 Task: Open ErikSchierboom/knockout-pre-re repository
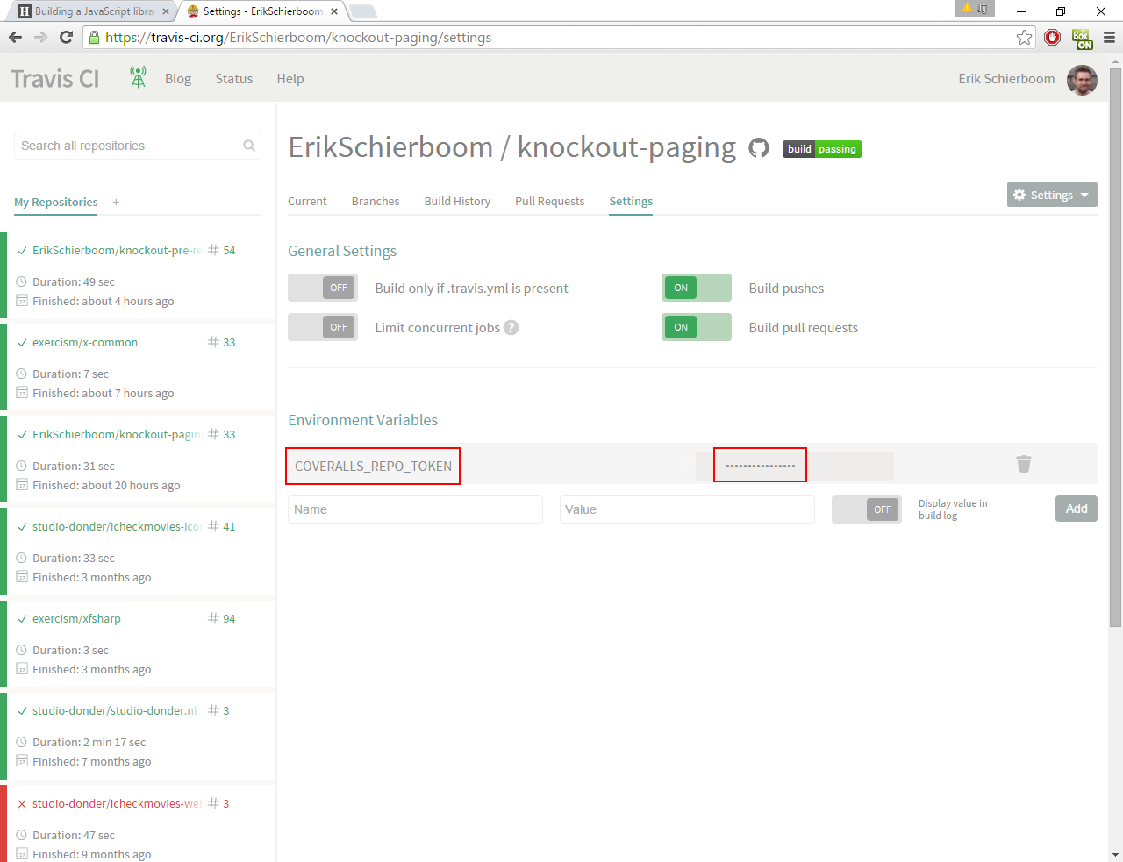(x=117, y=250)
